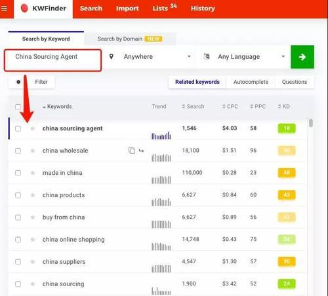Toggle the select-all keywords checkbox

tap(18, 107)
